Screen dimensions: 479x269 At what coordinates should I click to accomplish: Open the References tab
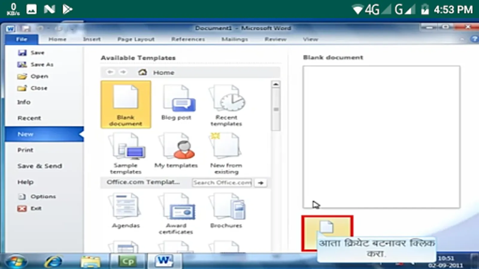click(188, 39)
